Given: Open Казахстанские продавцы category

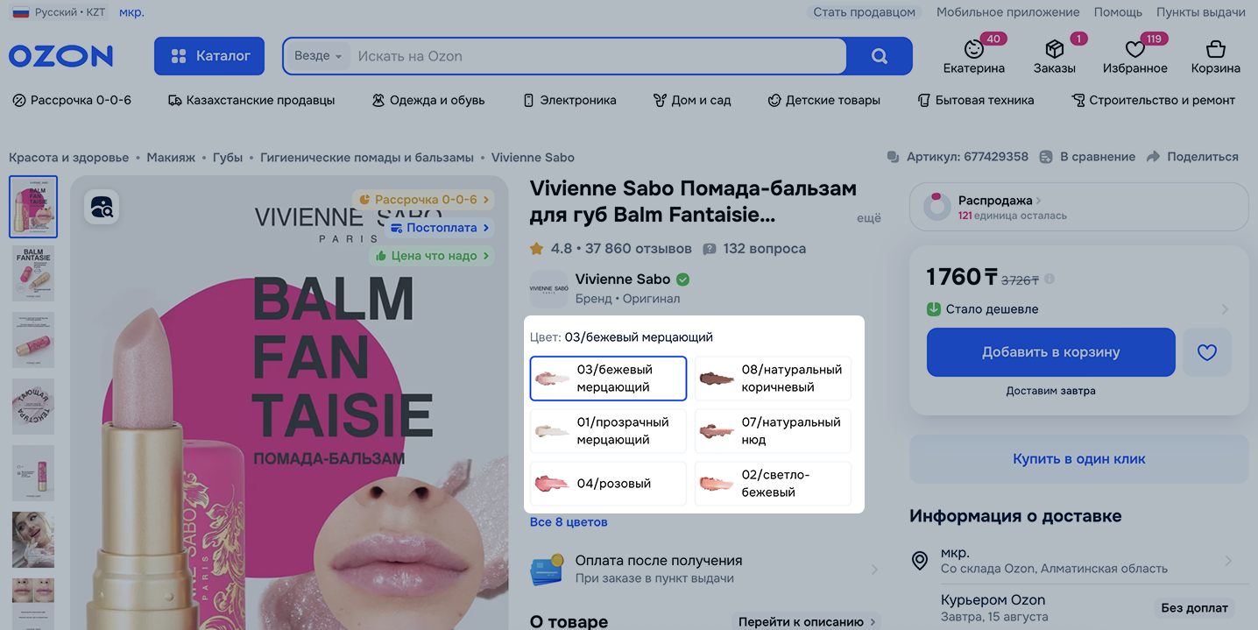Looking at the screenshot, I should tap(251, 100).
